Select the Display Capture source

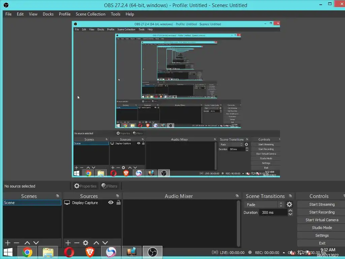coord(85,203)
